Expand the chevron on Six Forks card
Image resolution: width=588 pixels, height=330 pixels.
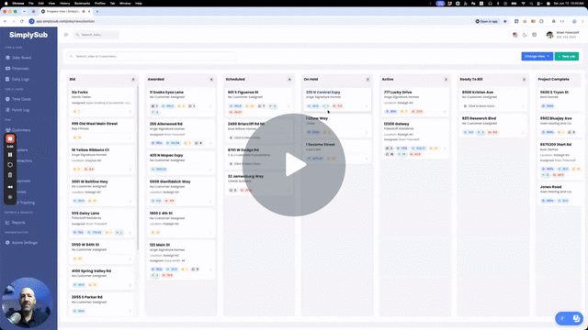pyautogui.click(x=130, y=112)
